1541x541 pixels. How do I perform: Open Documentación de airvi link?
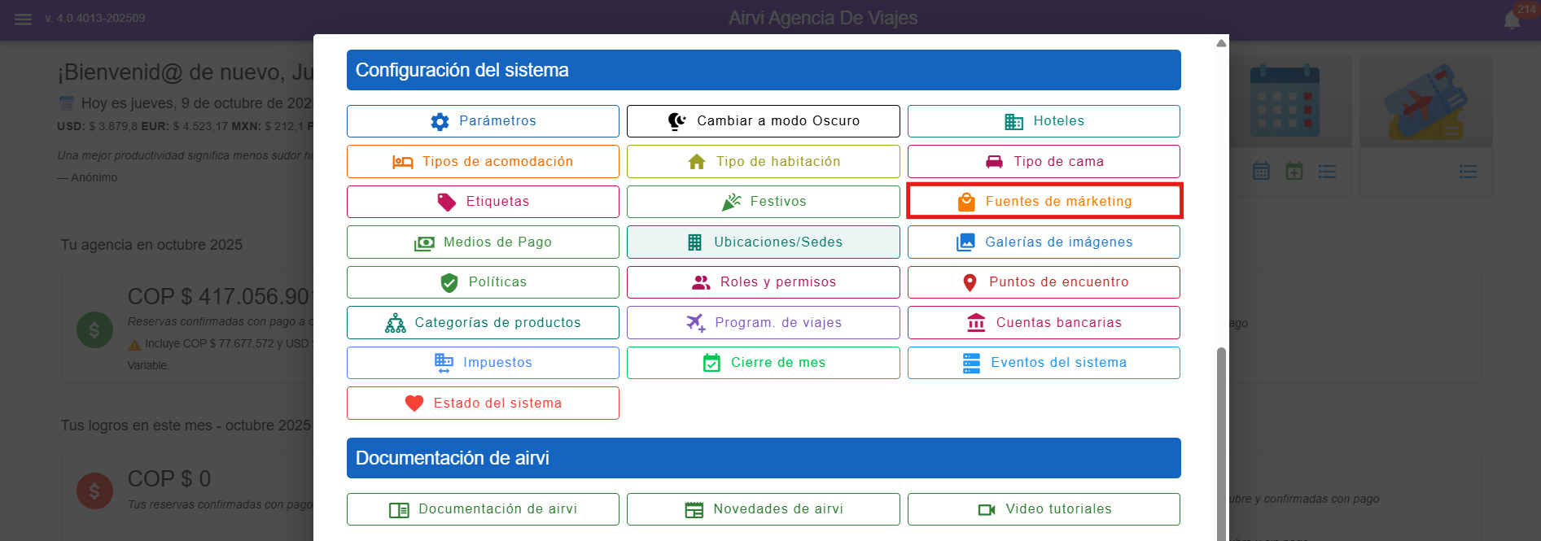pos(483,509)
